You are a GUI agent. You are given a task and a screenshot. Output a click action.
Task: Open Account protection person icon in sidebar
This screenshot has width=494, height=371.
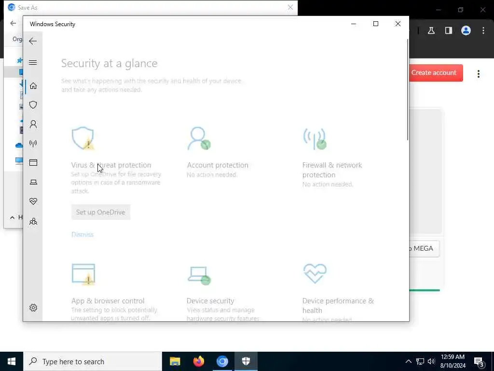click(33, 124)
